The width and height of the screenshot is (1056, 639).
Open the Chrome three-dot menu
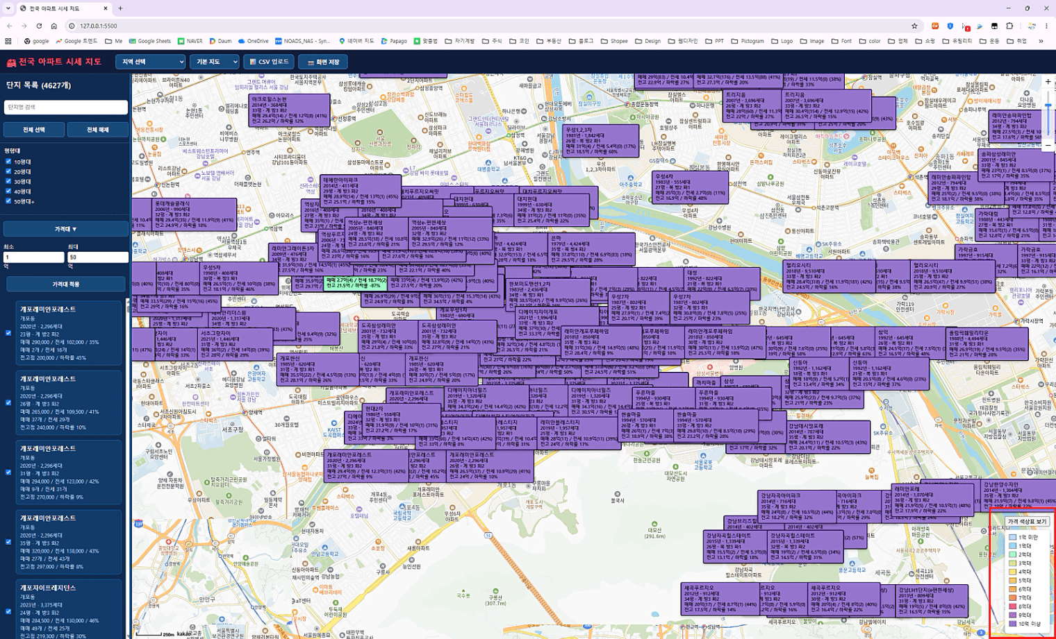point(1046,26)
